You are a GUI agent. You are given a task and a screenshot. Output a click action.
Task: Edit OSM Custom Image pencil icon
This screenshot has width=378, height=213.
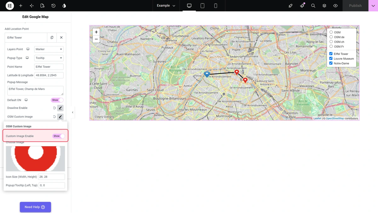[60, 117]
